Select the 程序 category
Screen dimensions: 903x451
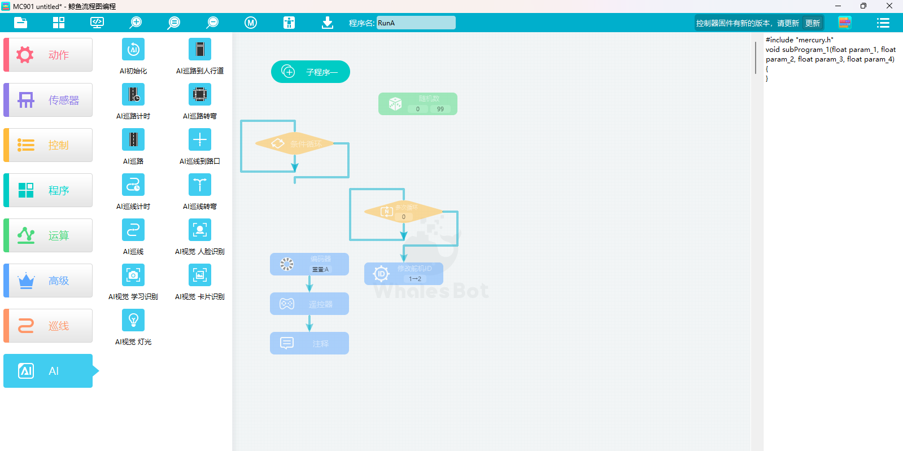click(48, 190)
